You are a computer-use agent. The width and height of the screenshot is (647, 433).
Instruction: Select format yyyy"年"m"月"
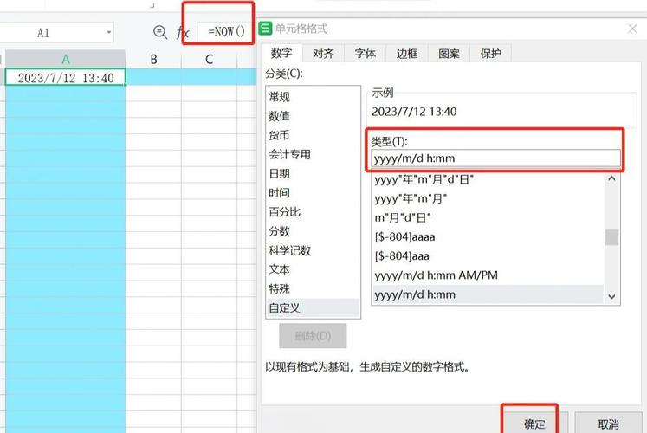(x=488, y=199)
